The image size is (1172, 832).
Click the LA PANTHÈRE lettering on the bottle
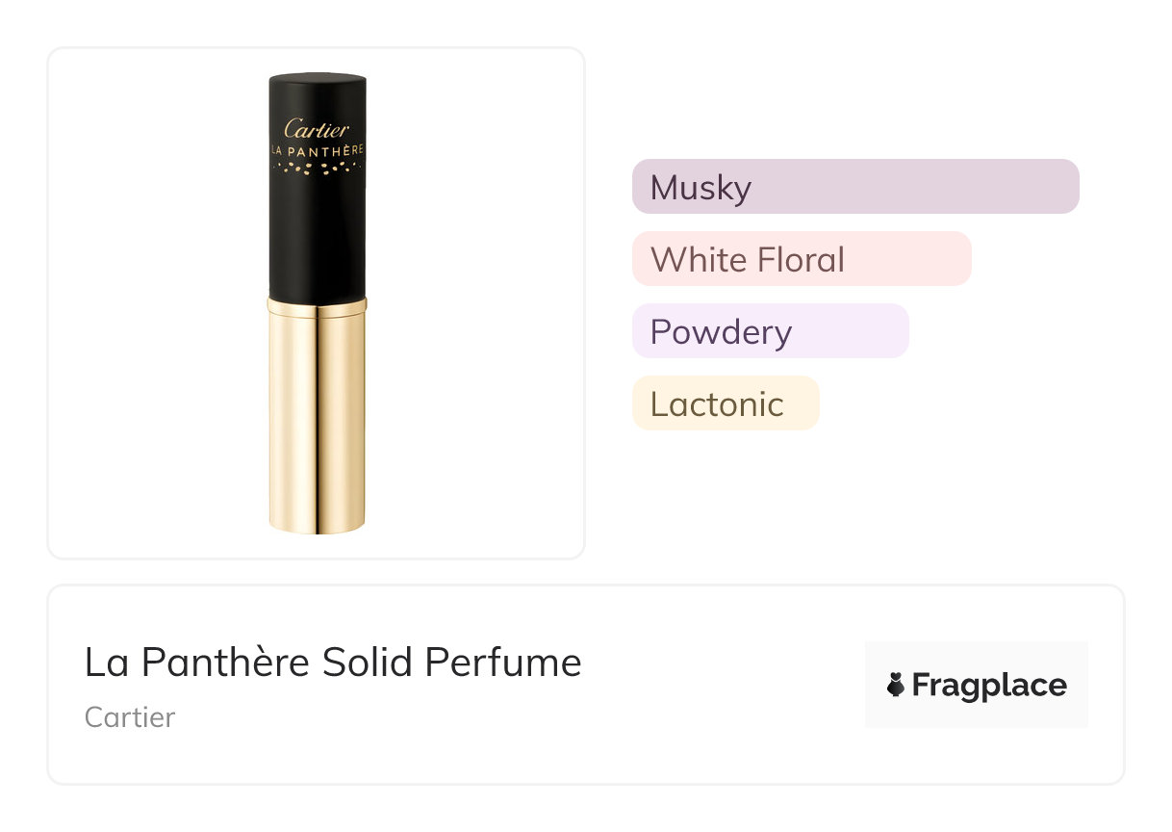317,150
